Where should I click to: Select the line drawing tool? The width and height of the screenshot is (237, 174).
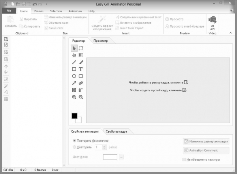(x=74, y=62)
